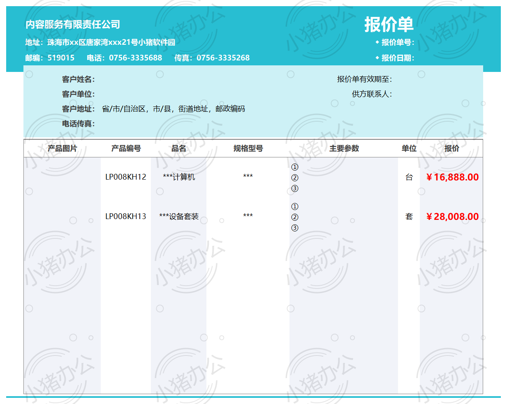
Task: Select the 单位 column header
Action: [409, 148]
